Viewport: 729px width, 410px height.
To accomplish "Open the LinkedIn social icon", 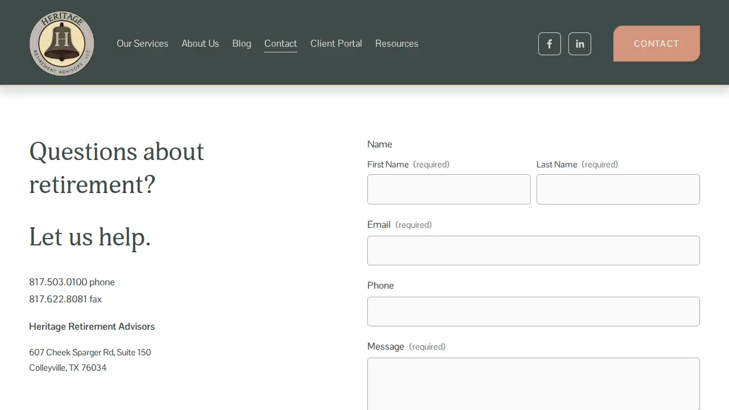I will coord(580,44).
